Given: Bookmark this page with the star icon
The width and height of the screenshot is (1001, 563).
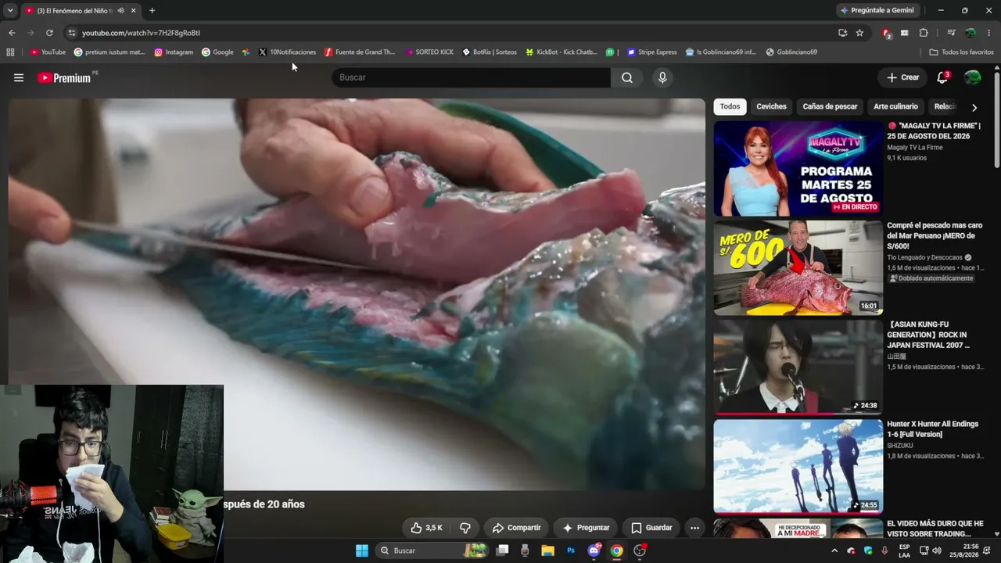Looking at the screenshot, I should (x=859, y=33).
